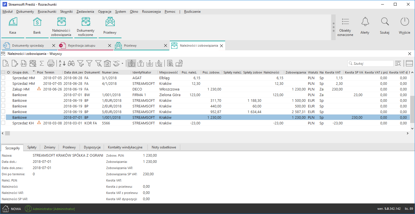The height and width of the screenshot is (214, 415).
Task: Click left arrow of horizontal scrollbar
Action: [x=3, y=133]
